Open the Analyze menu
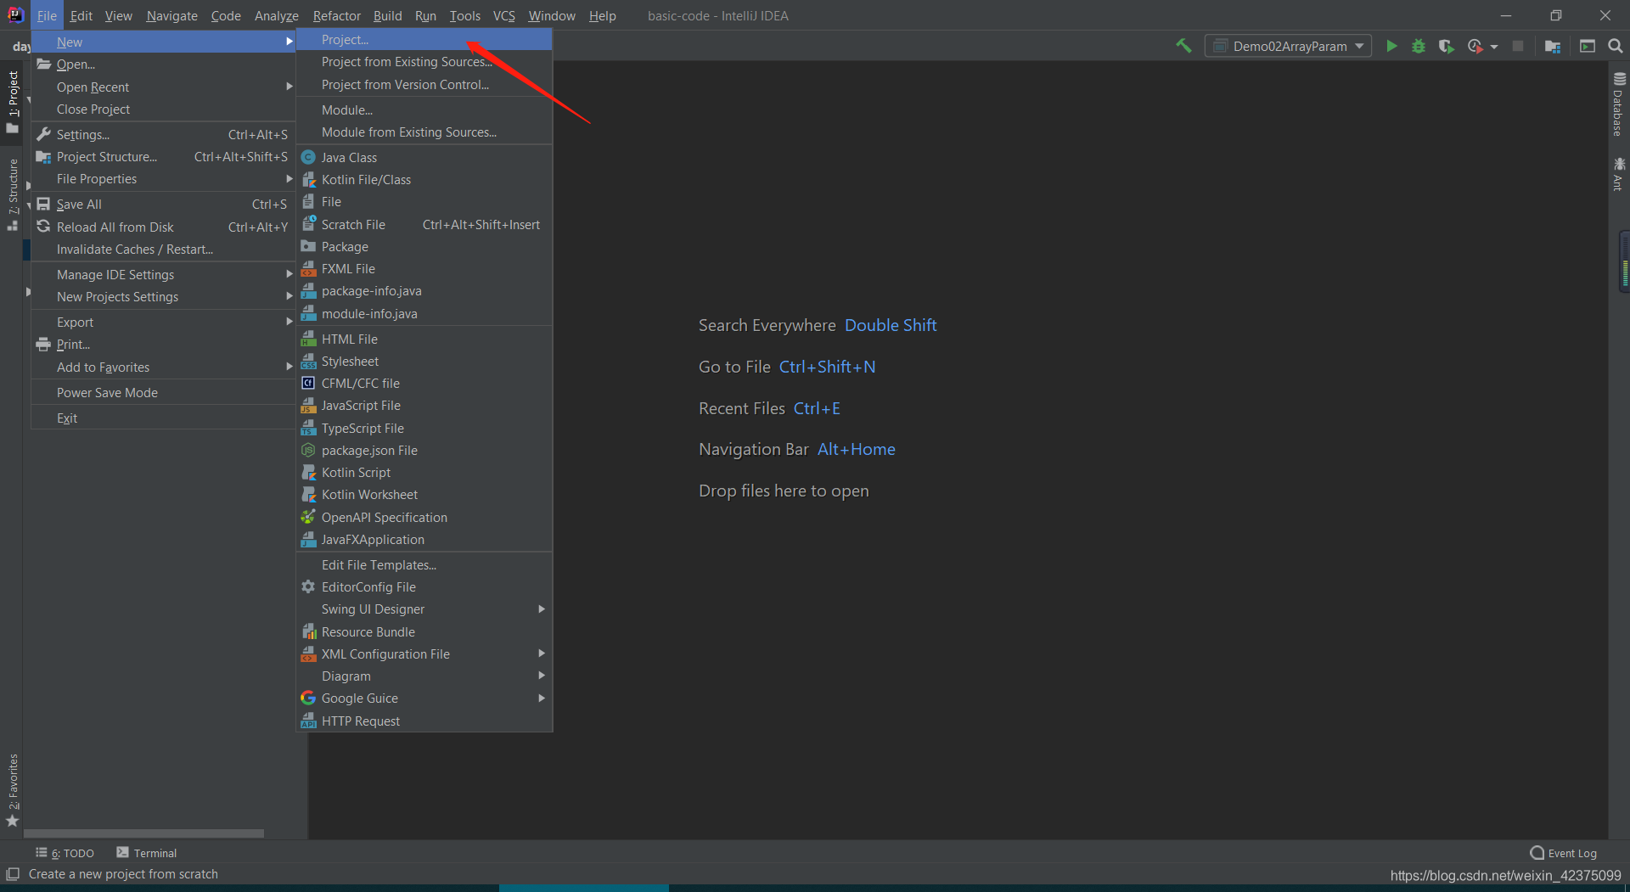 [x=277, y=15]
